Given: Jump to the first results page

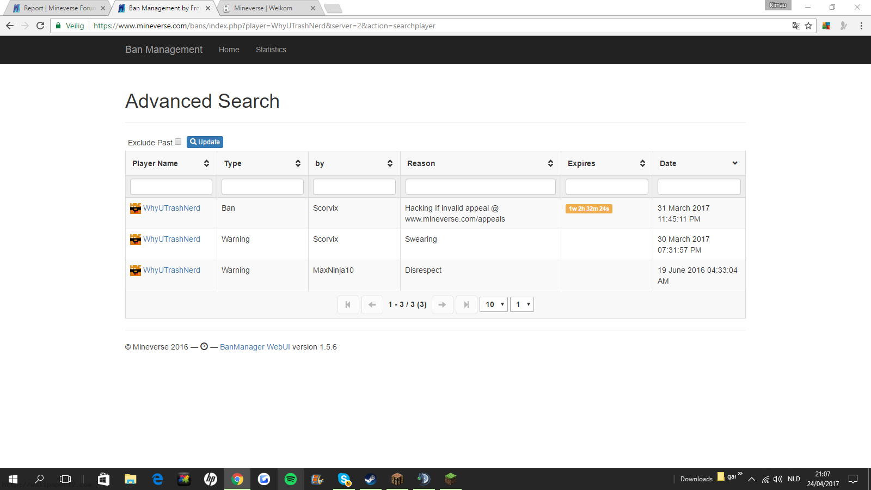Looking at the screenshot, I should click(348, 305).
